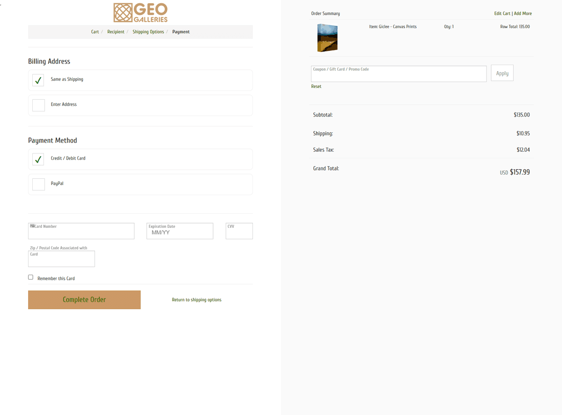
Task: Click the Reset link under the coupon field
Action: tap(316, 86)
